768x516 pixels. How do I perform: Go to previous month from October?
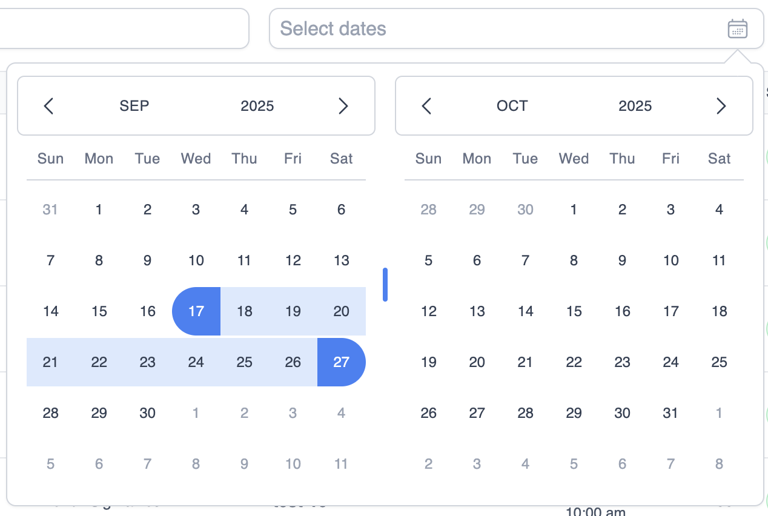coord(426,106)
